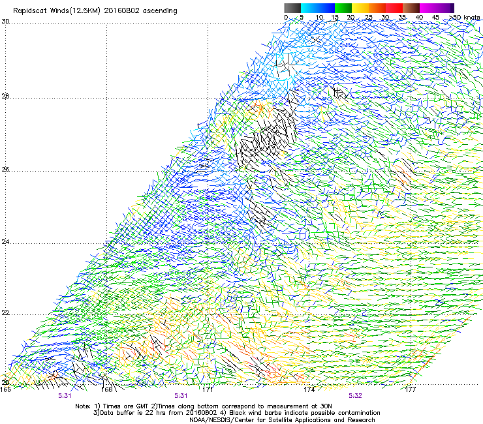Image resolution: width=483 pixels, height=424 pixels.
Task: Click the longitude axis label '168'
Action: 107,389
